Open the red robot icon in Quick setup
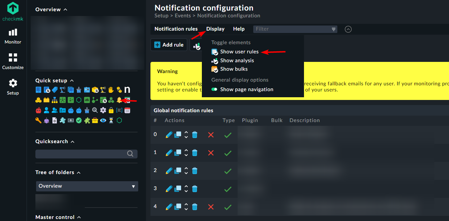The width and height of the screenshot is (449, 221). tap(38, 110)
